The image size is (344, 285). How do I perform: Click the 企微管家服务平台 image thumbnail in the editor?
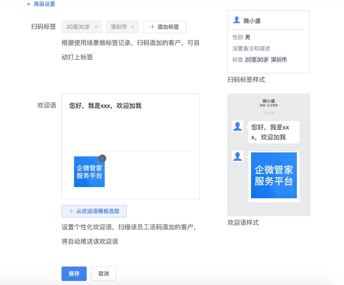(x=89, y=172)
